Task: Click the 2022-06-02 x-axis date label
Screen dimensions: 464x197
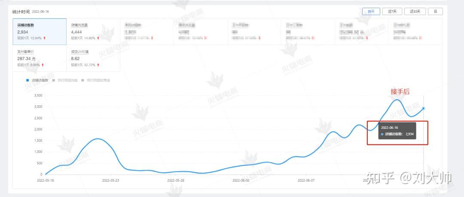Action: (x=241, y=180)
